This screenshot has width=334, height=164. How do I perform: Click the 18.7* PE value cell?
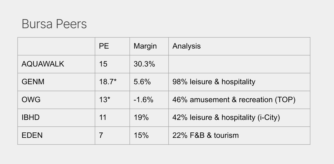coord(107,82)
